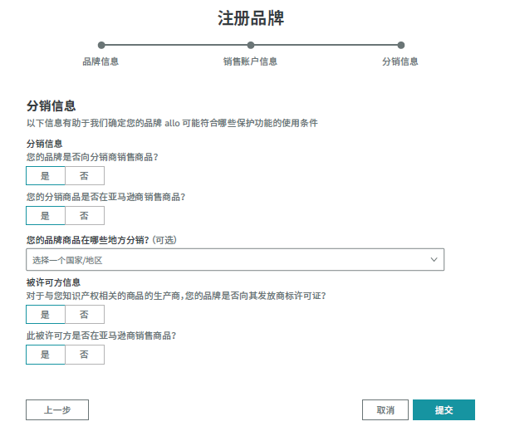This screenshot has height=441, width=505.
Task: Click the question 您的分销商品是否在亚马逊商销售商品?
Action: pos(105,197)
